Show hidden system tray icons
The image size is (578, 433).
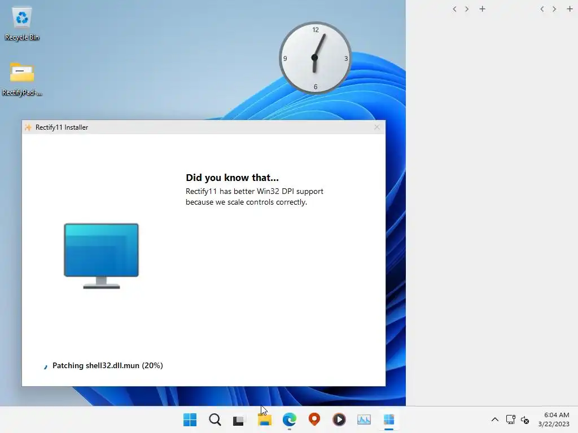(495, 419)
